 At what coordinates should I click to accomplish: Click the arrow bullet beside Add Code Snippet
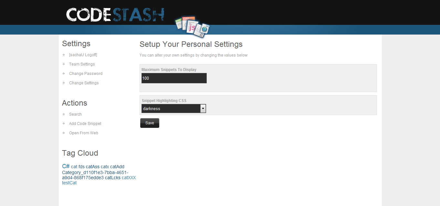[64, 124]
